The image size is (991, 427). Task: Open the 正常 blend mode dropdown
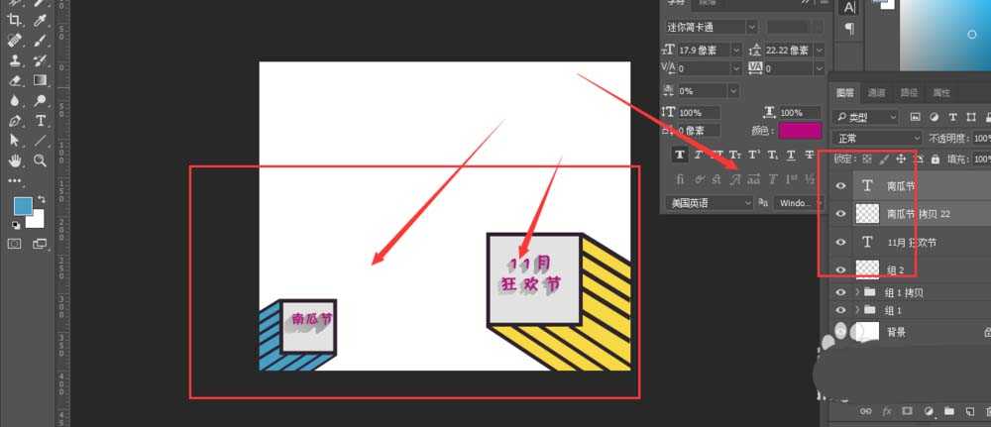[x=878, y=139]
